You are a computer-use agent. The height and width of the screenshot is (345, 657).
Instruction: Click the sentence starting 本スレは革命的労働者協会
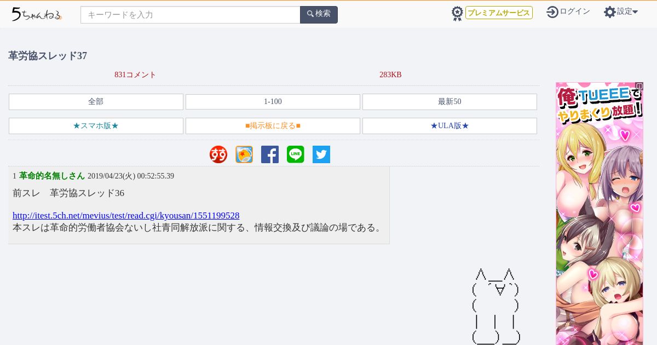[x=198, y=227]
